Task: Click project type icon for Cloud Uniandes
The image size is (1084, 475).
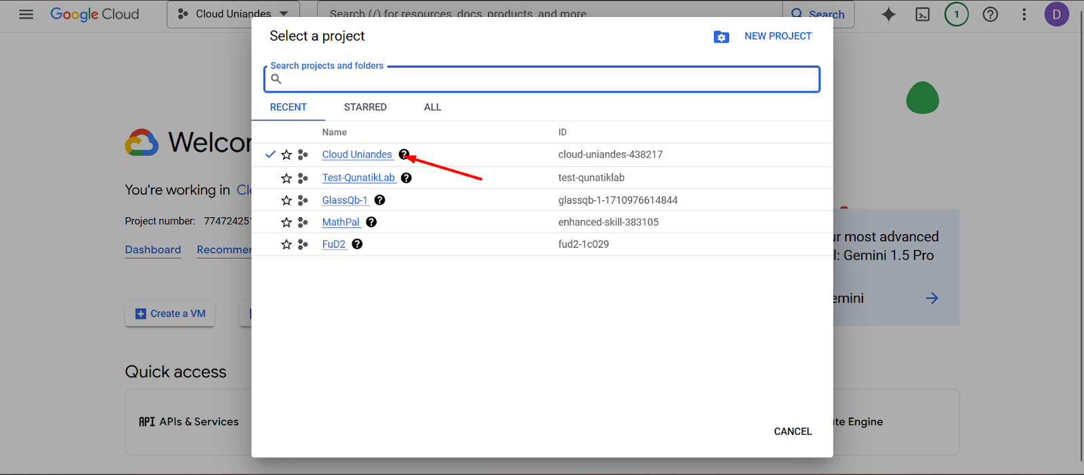Action: coord(303,155)
